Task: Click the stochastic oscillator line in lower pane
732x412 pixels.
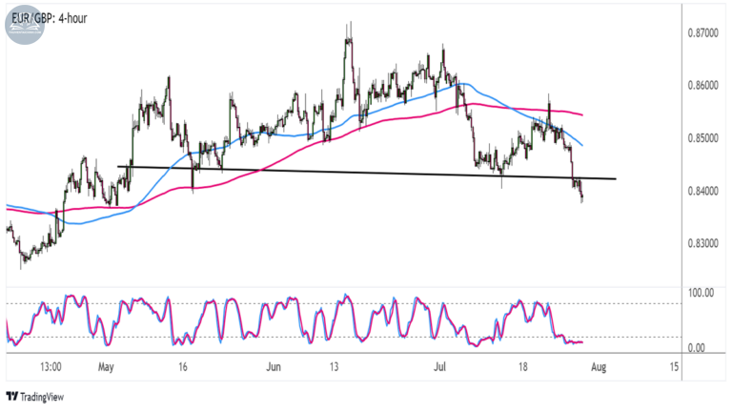Action: (295, 320)
